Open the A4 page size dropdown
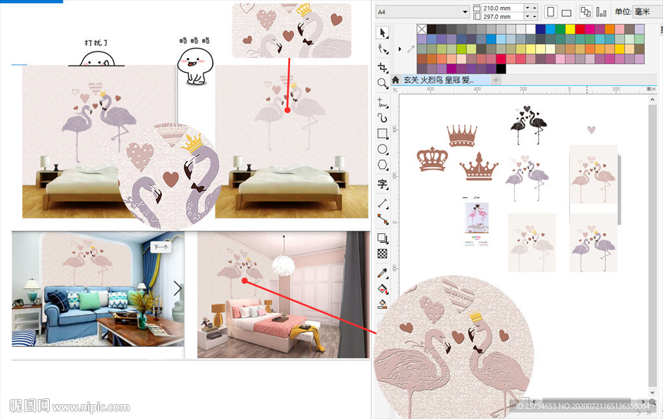The image size is (663, 419). click(x=466, y=12)
